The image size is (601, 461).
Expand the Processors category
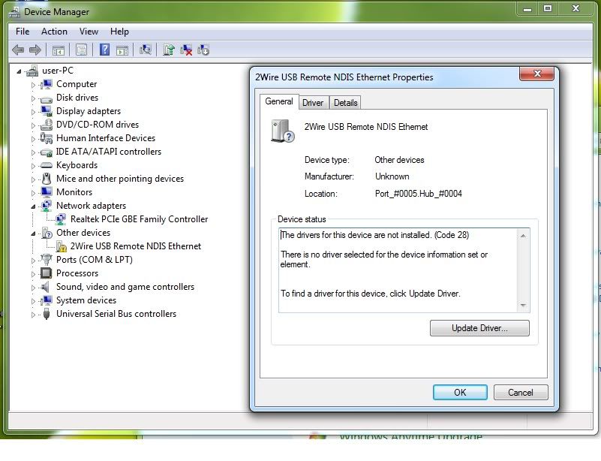[33, 274]
